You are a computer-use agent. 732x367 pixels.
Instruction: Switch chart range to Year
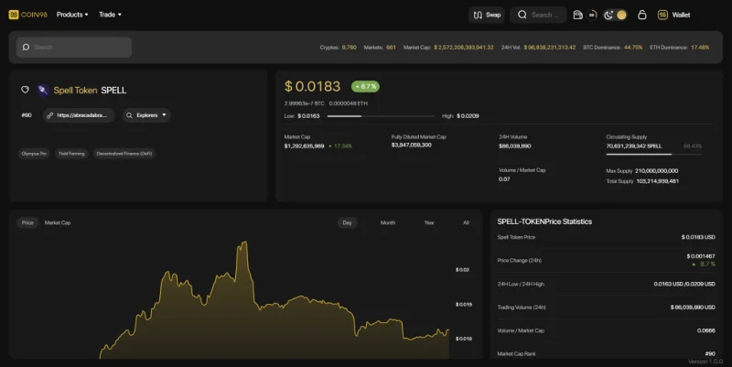click(x=429, y=222)
